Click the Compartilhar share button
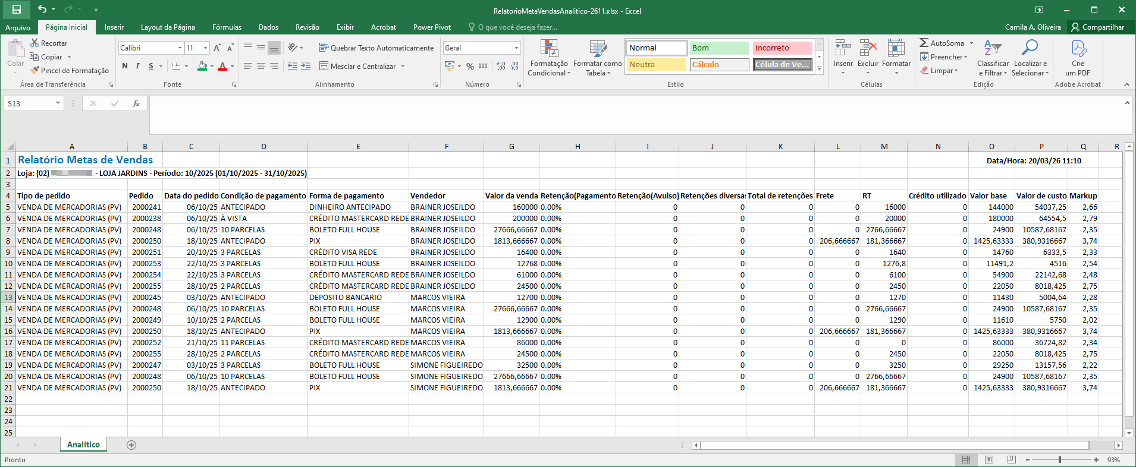Viewport: 1136px width, 467px height. (1097, 27)
